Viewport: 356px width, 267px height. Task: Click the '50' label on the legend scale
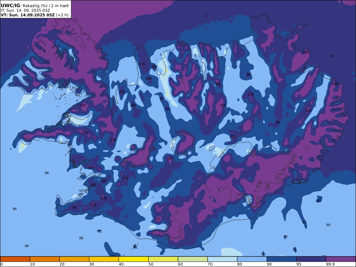pyautogui.click(x=151, y=264)
